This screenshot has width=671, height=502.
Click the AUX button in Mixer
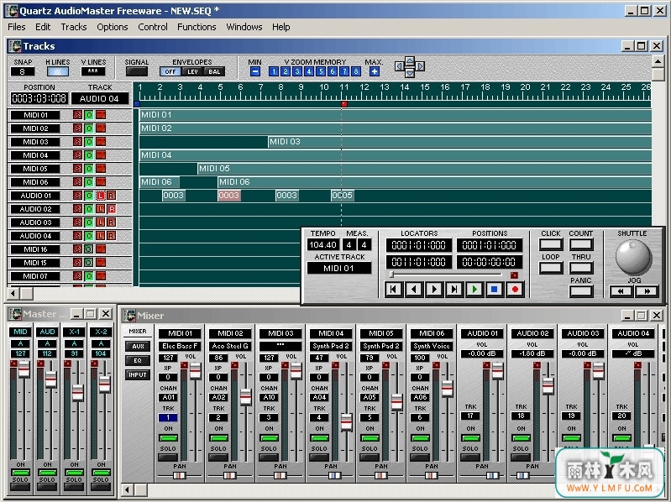click(138, 347)
